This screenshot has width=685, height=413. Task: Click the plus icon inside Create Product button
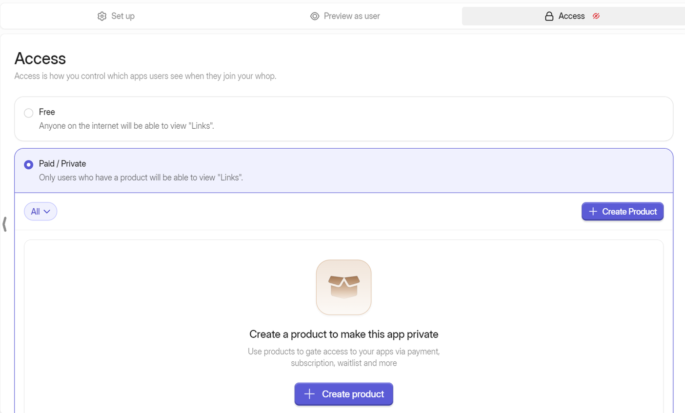click(x=593, y=211)
